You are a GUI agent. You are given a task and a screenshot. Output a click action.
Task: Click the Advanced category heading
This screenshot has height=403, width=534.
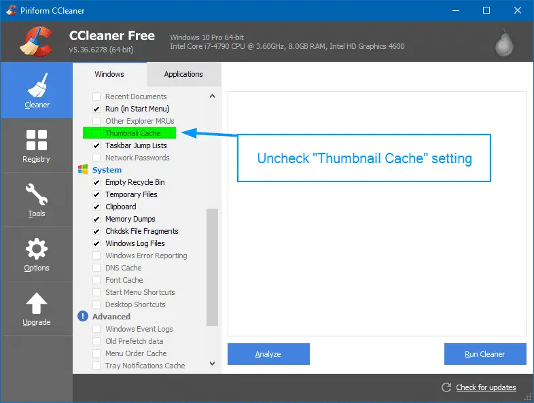pyautogui.click(x=111, y=317)
